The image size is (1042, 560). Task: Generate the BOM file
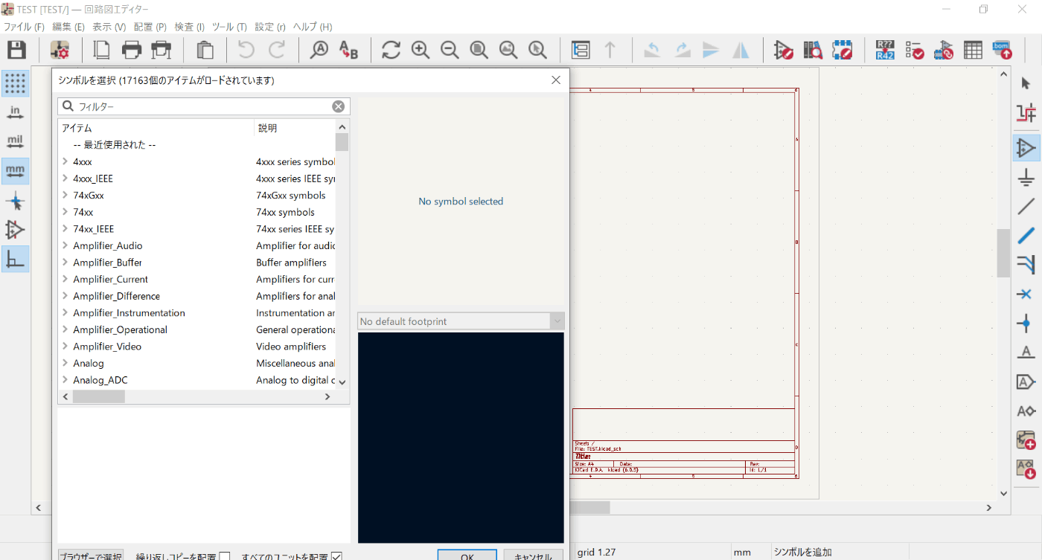(1002, 50)
